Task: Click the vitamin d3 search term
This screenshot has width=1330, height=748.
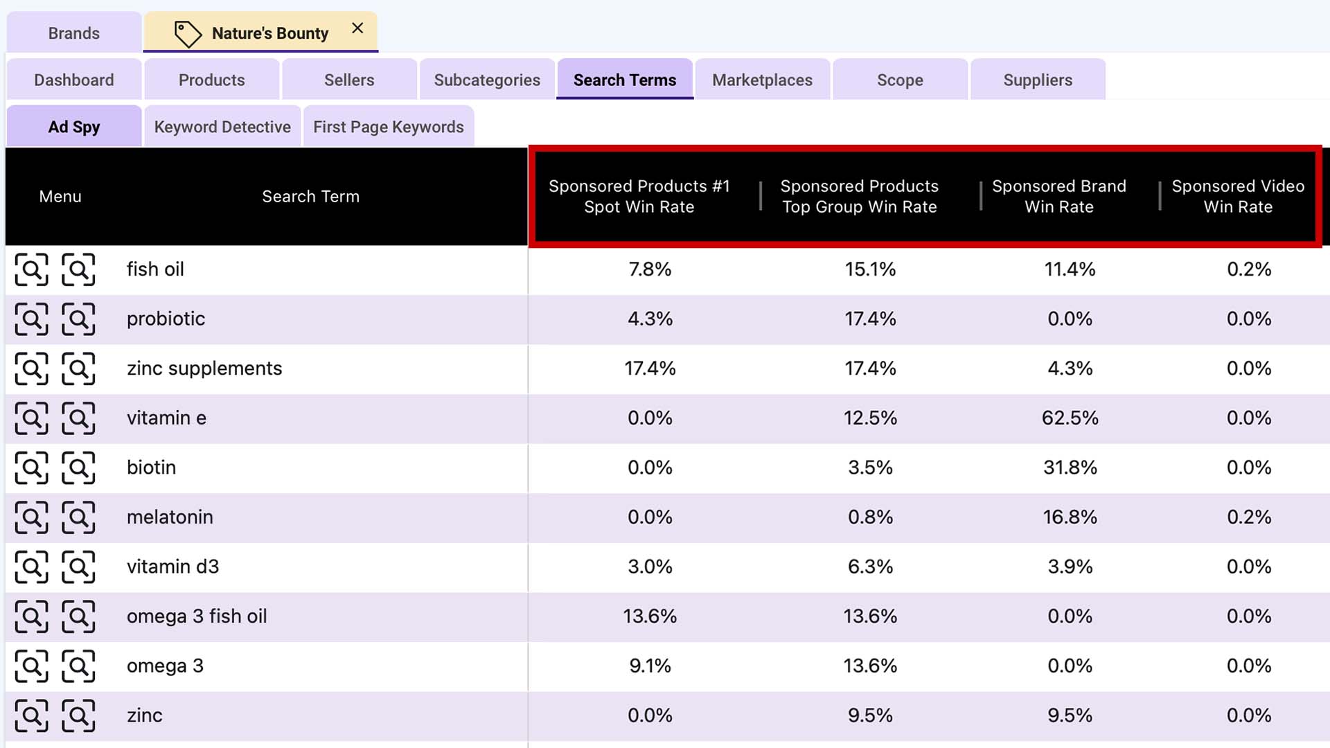Action: pos(172,567)
